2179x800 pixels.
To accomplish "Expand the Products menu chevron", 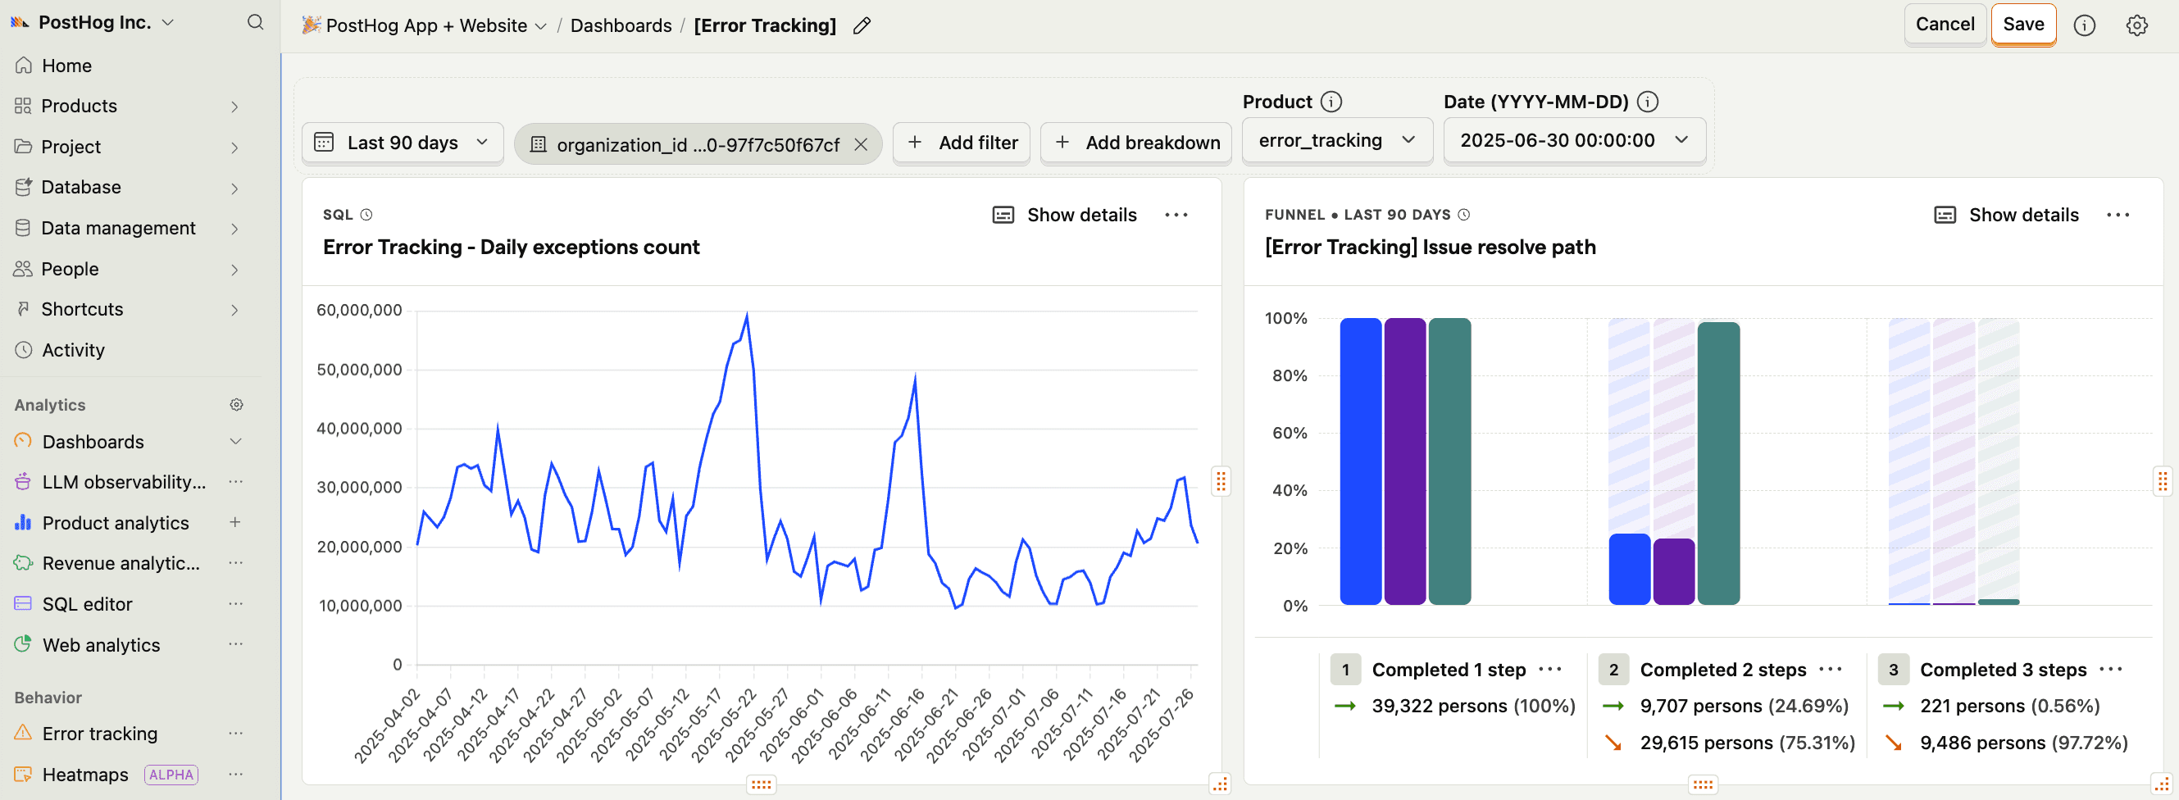I will pyautogui.click(x=235, y=107).
